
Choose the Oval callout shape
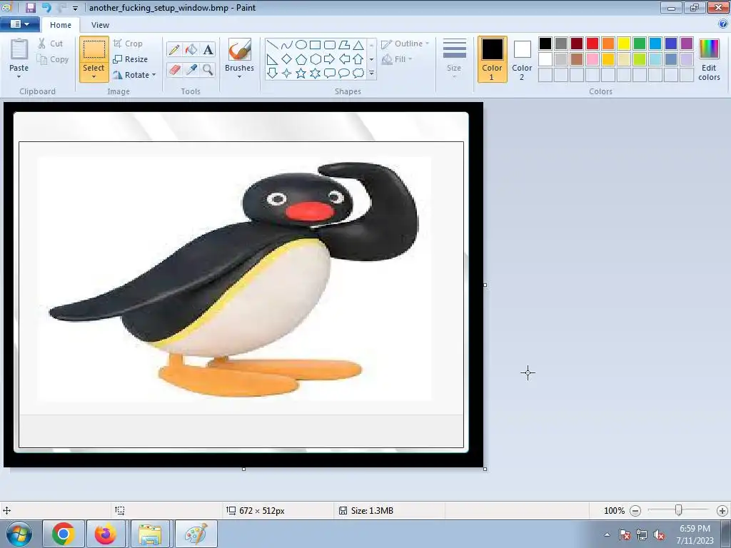(x=344, y=73)
